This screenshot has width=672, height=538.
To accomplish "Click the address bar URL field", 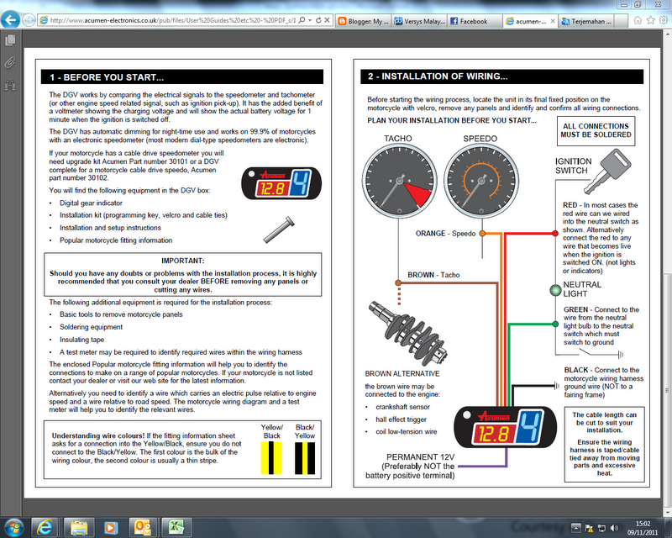I will (168, 18).
